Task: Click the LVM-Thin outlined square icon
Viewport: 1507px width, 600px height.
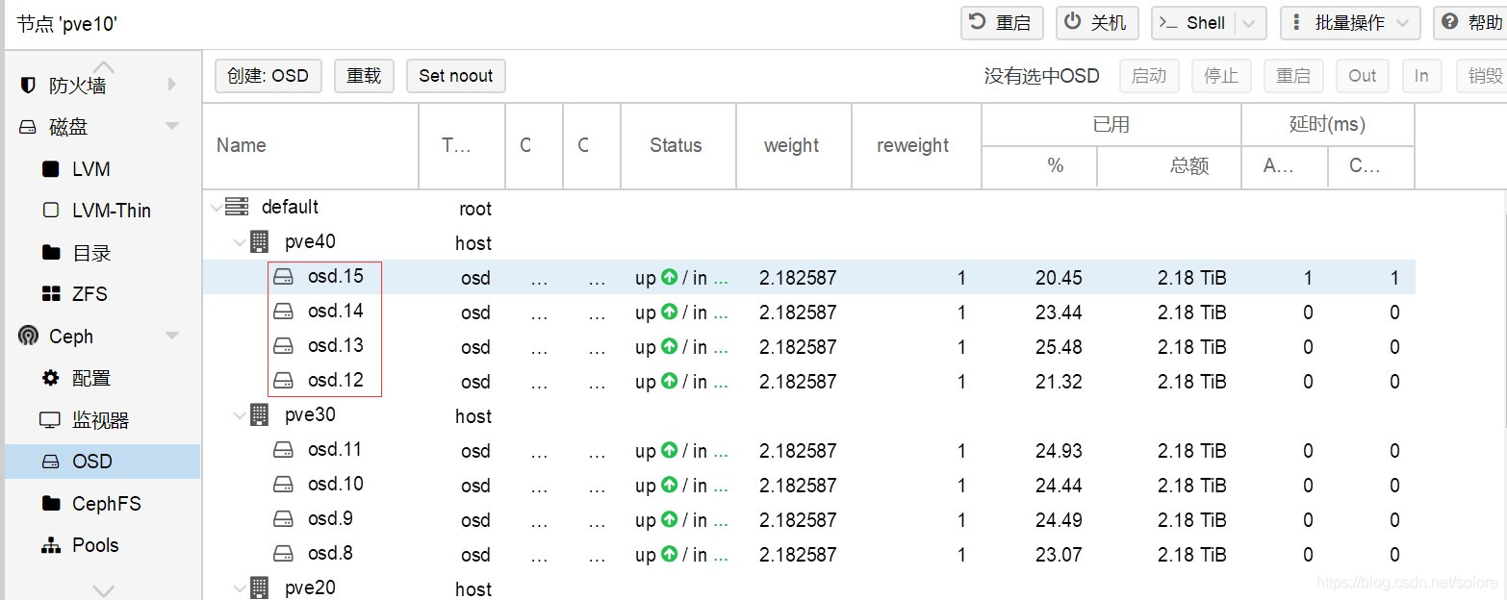Action: (51, 211)
